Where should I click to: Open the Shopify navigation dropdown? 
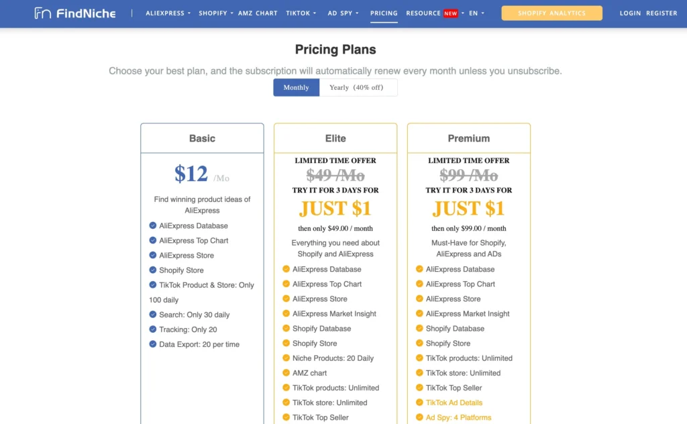215,13
